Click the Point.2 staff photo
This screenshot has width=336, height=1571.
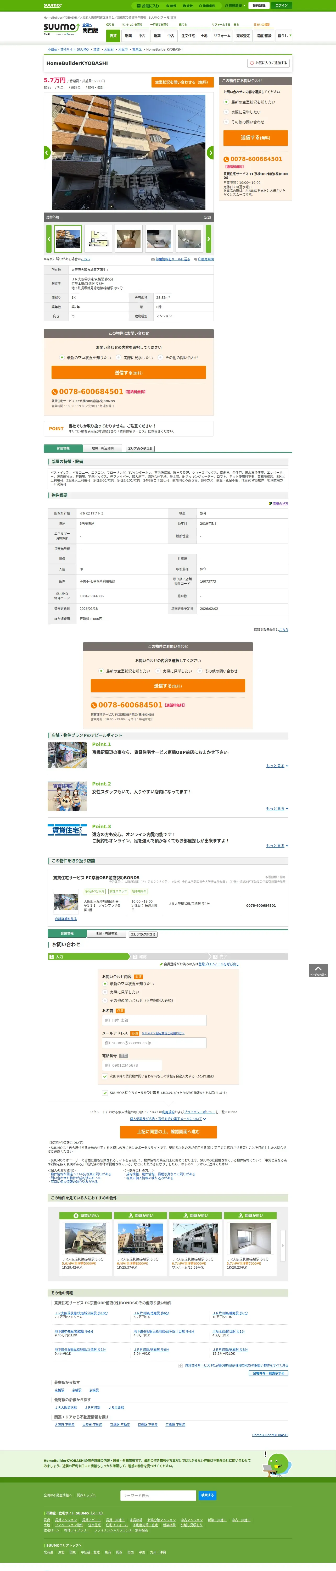click(67, 796)
